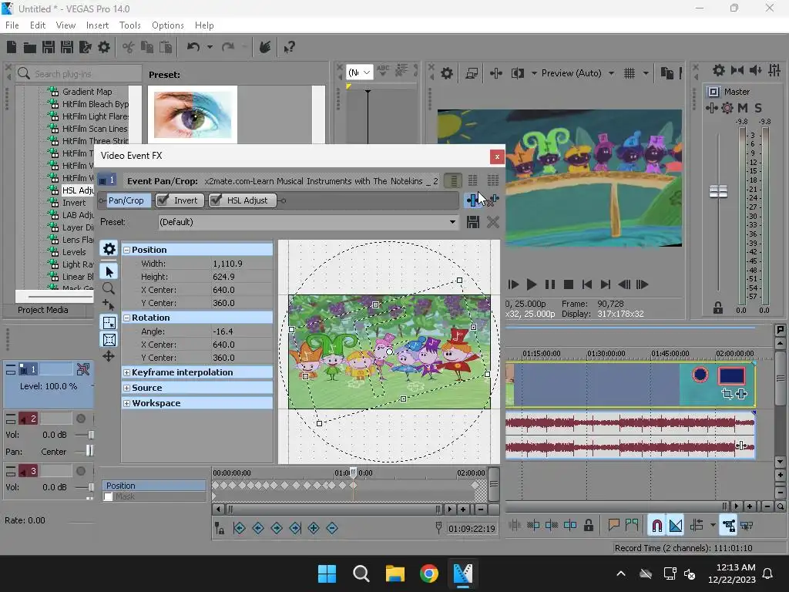The image size is (789, 592).
Task: Toggle record arm on audio track 3
Action: [80, 471]
